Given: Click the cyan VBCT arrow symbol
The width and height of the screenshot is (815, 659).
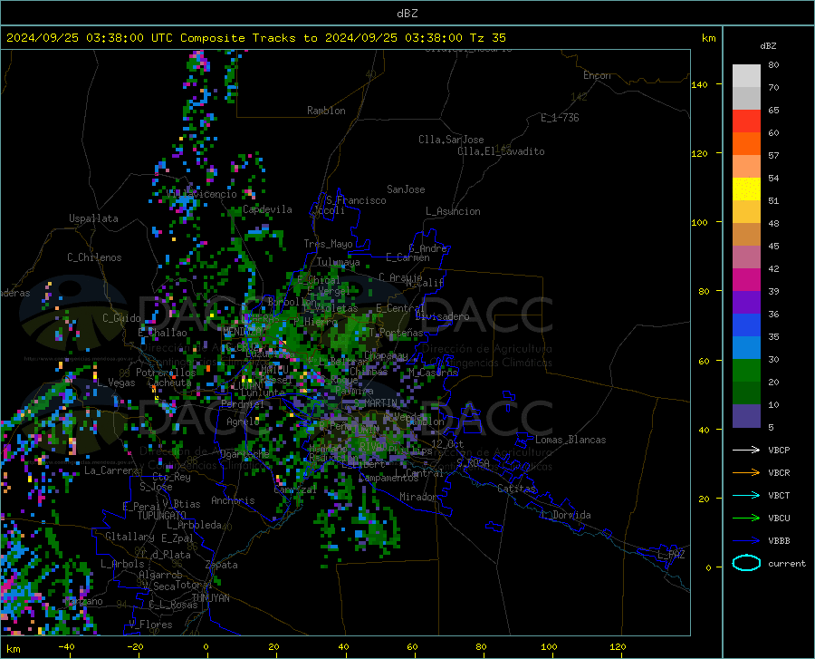Looking at the screenshot, I should pyautogui.click(x=746, y=495).
